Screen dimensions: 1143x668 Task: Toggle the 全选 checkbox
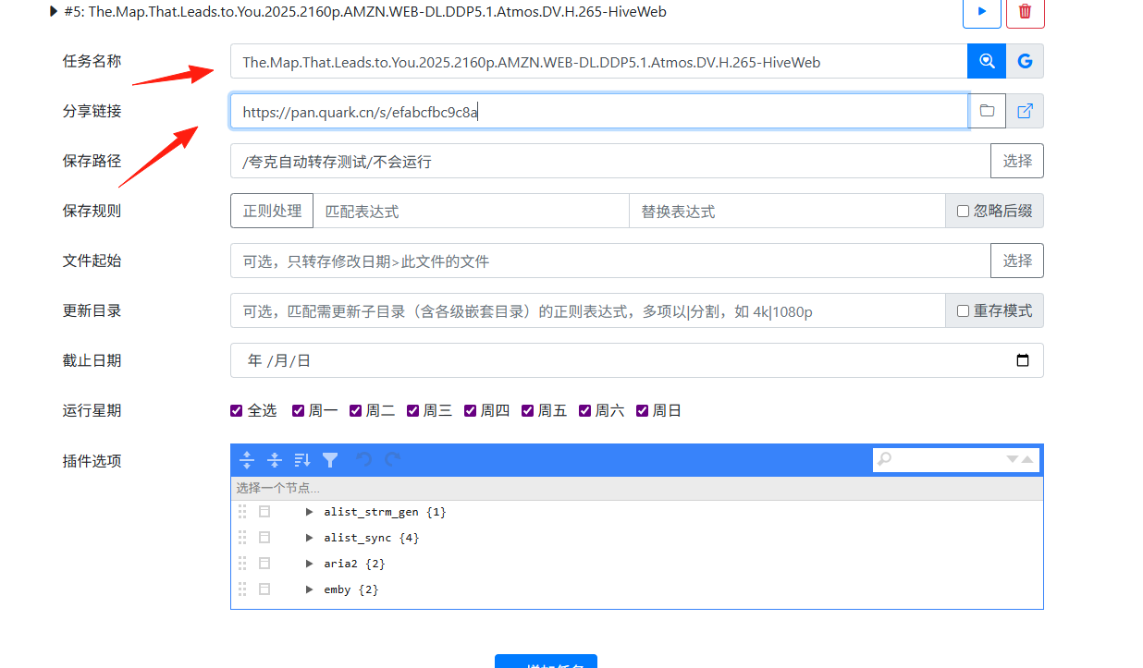pos(237,410)
